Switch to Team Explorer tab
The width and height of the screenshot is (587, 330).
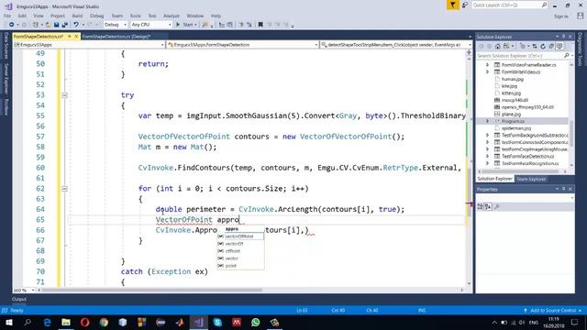click(x=531, y=179)
